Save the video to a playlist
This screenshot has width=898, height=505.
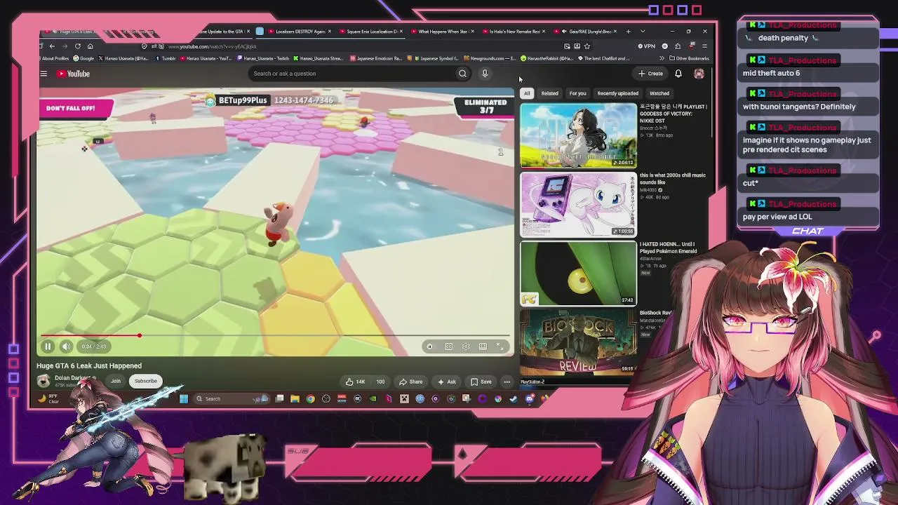click(481, 382)
